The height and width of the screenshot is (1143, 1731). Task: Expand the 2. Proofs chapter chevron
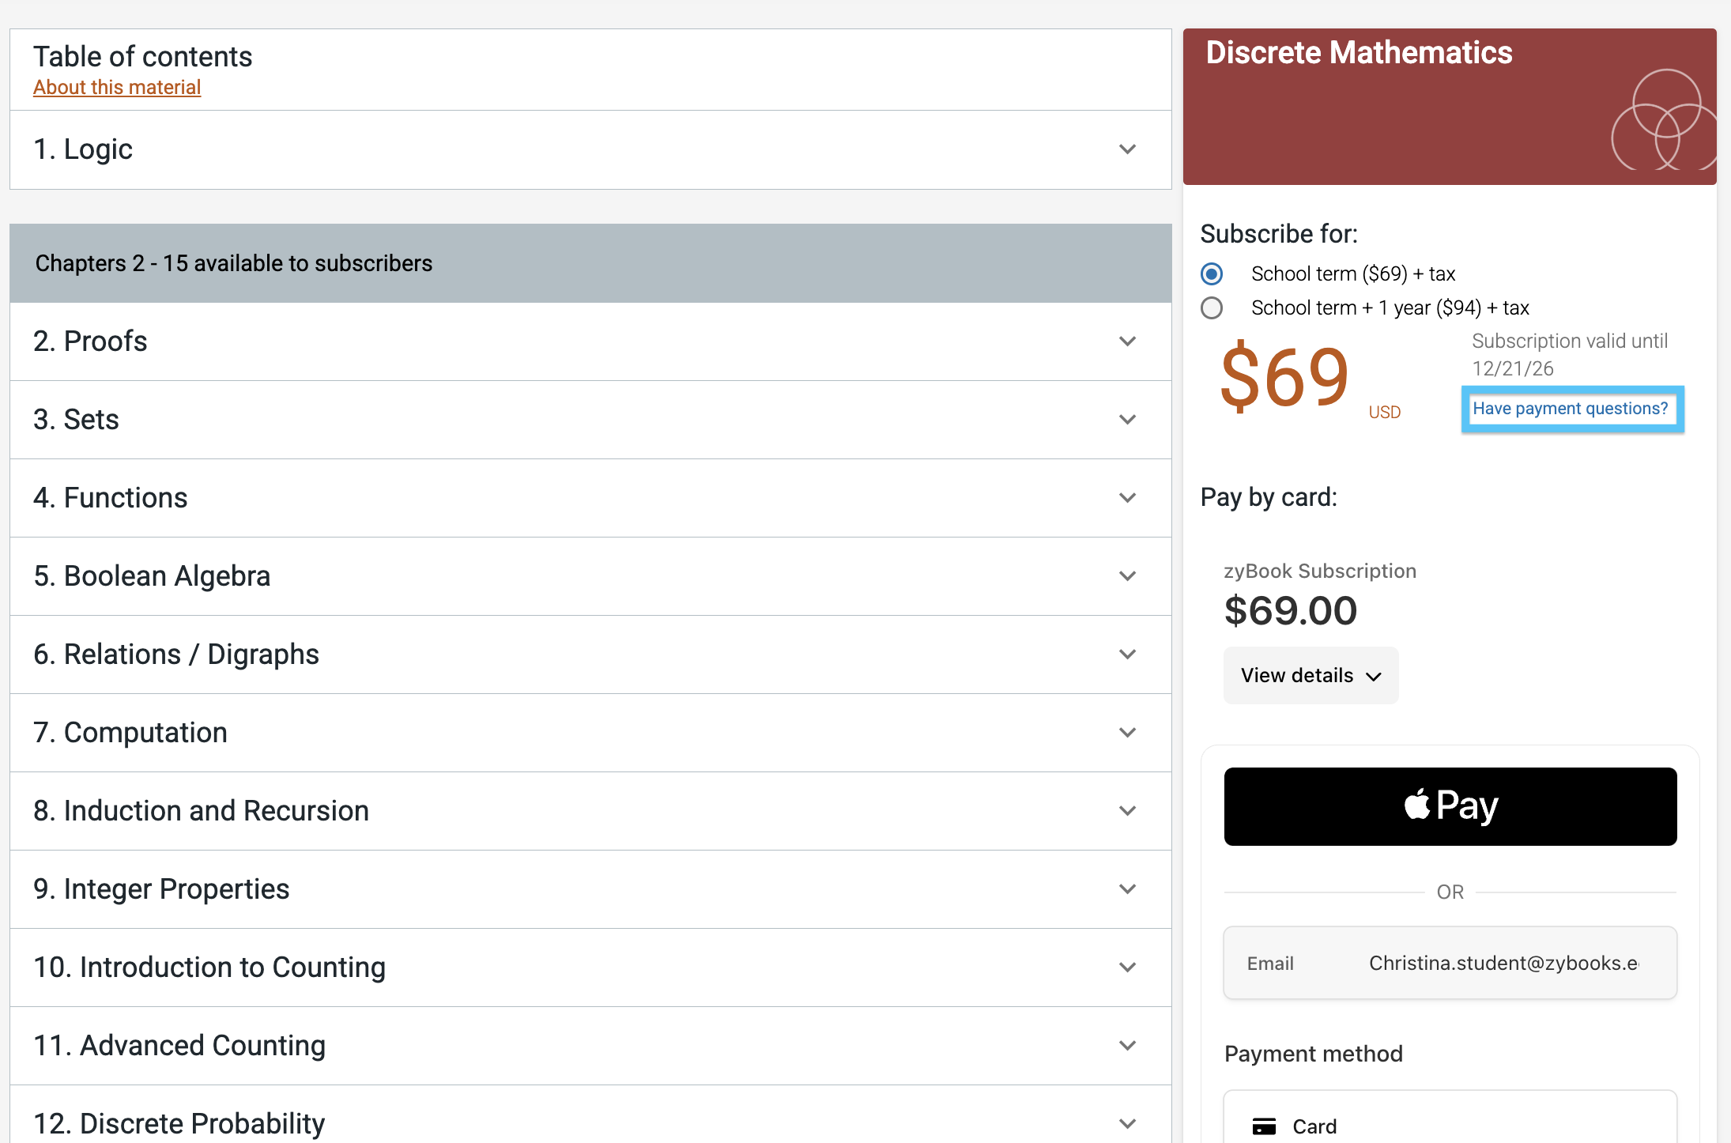(1127, 341)
